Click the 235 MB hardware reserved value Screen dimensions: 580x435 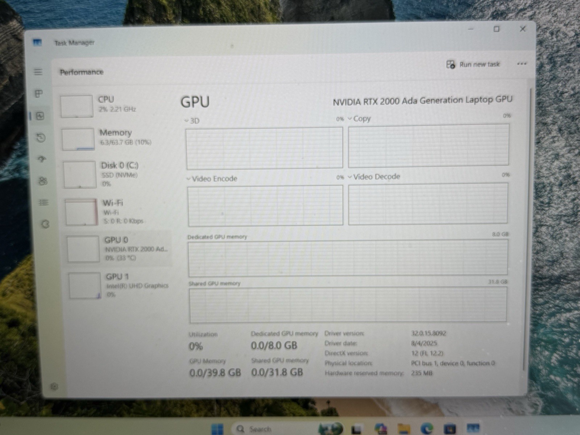tap(422, 373)
